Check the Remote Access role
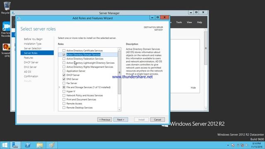Image resolution: width=265 pixels, height=149 pixels. pos(64,103)
